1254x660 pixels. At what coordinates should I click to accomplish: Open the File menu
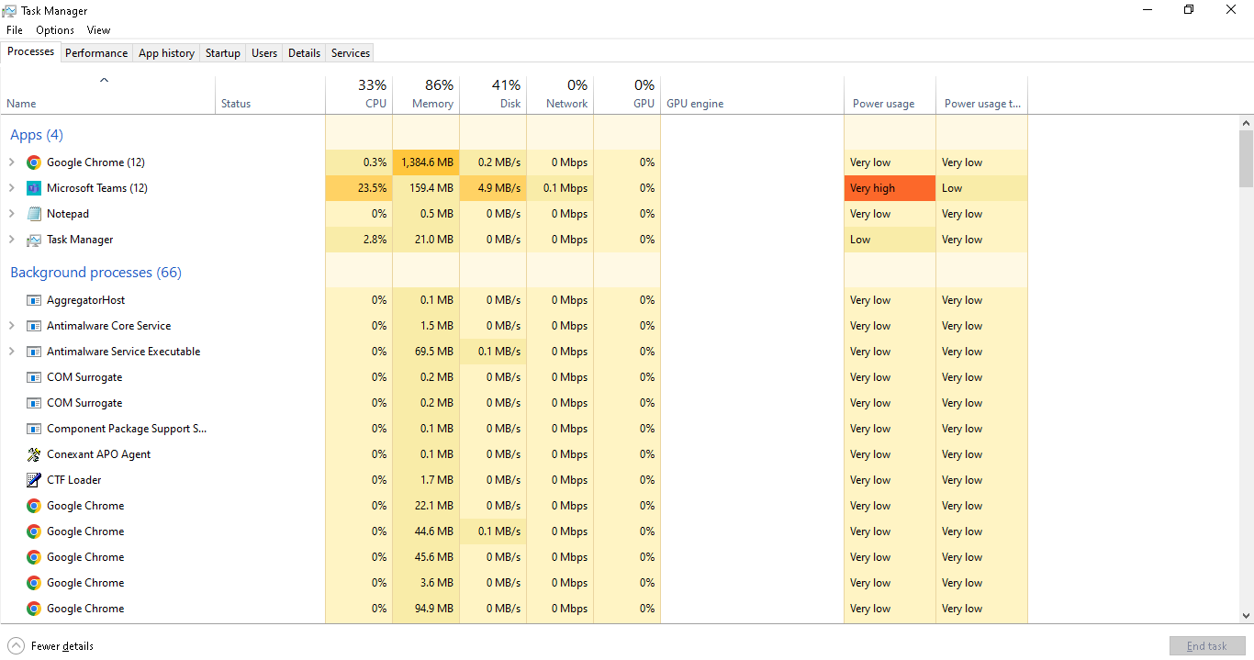tap(15, 30)
